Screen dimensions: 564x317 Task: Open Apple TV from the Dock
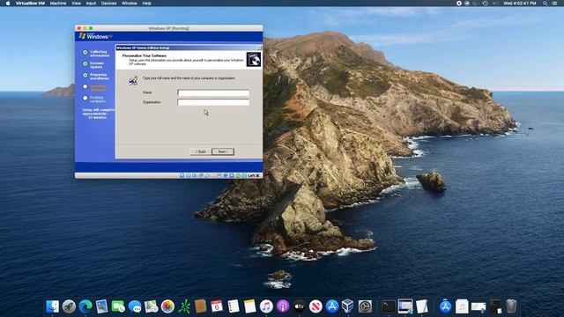[x=300, y=306]
